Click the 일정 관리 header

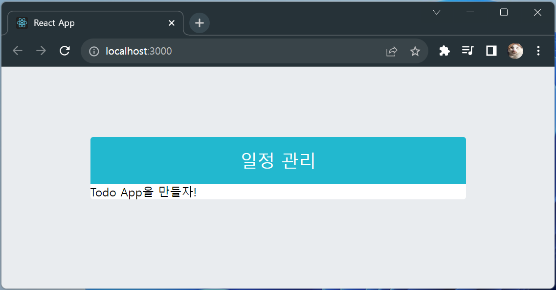point(278,160)
